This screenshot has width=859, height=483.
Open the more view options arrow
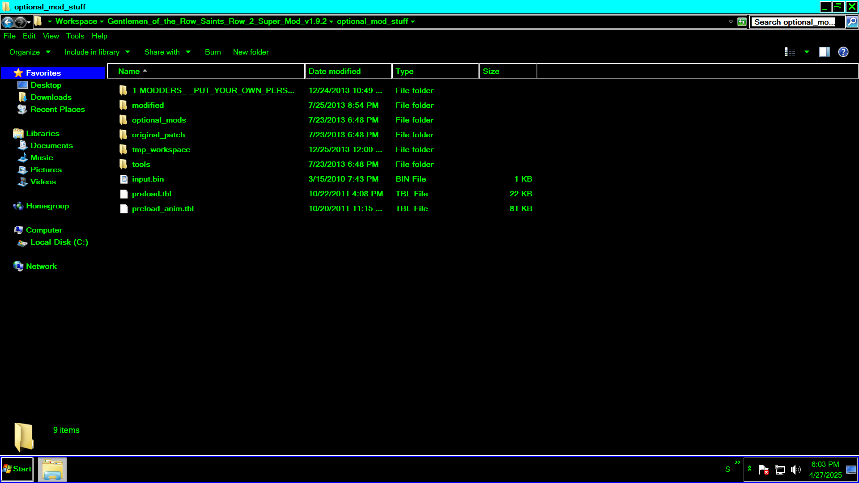807,52
